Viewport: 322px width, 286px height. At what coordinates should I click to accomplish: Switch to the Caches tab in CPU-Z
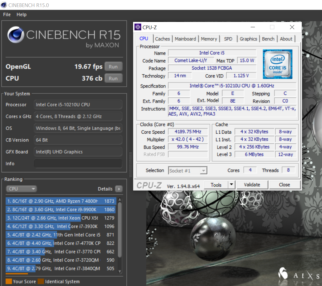point(163,39)
